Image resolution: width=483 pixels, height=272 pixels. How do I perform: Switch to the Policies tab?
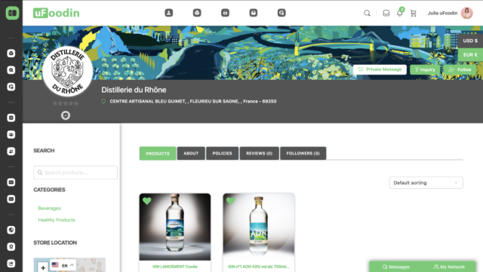tap(222, 153)
